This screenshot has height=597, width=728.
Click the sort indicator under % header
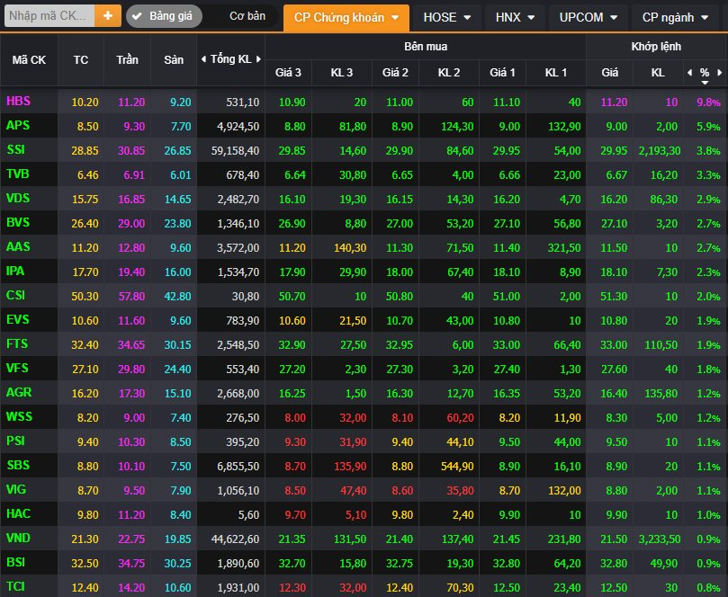tap(705, 82)
